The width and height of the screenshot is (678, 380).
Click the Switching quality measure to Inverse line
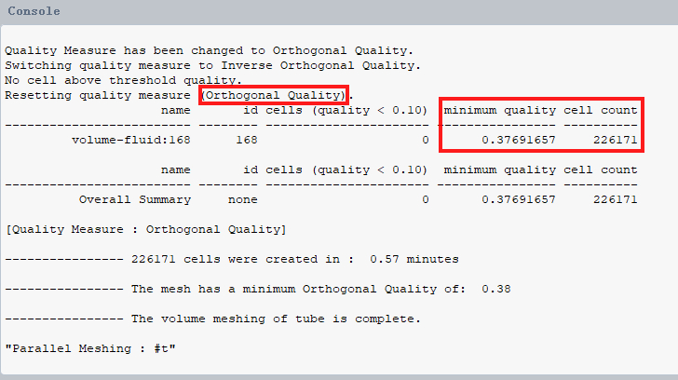click(212, 66)
